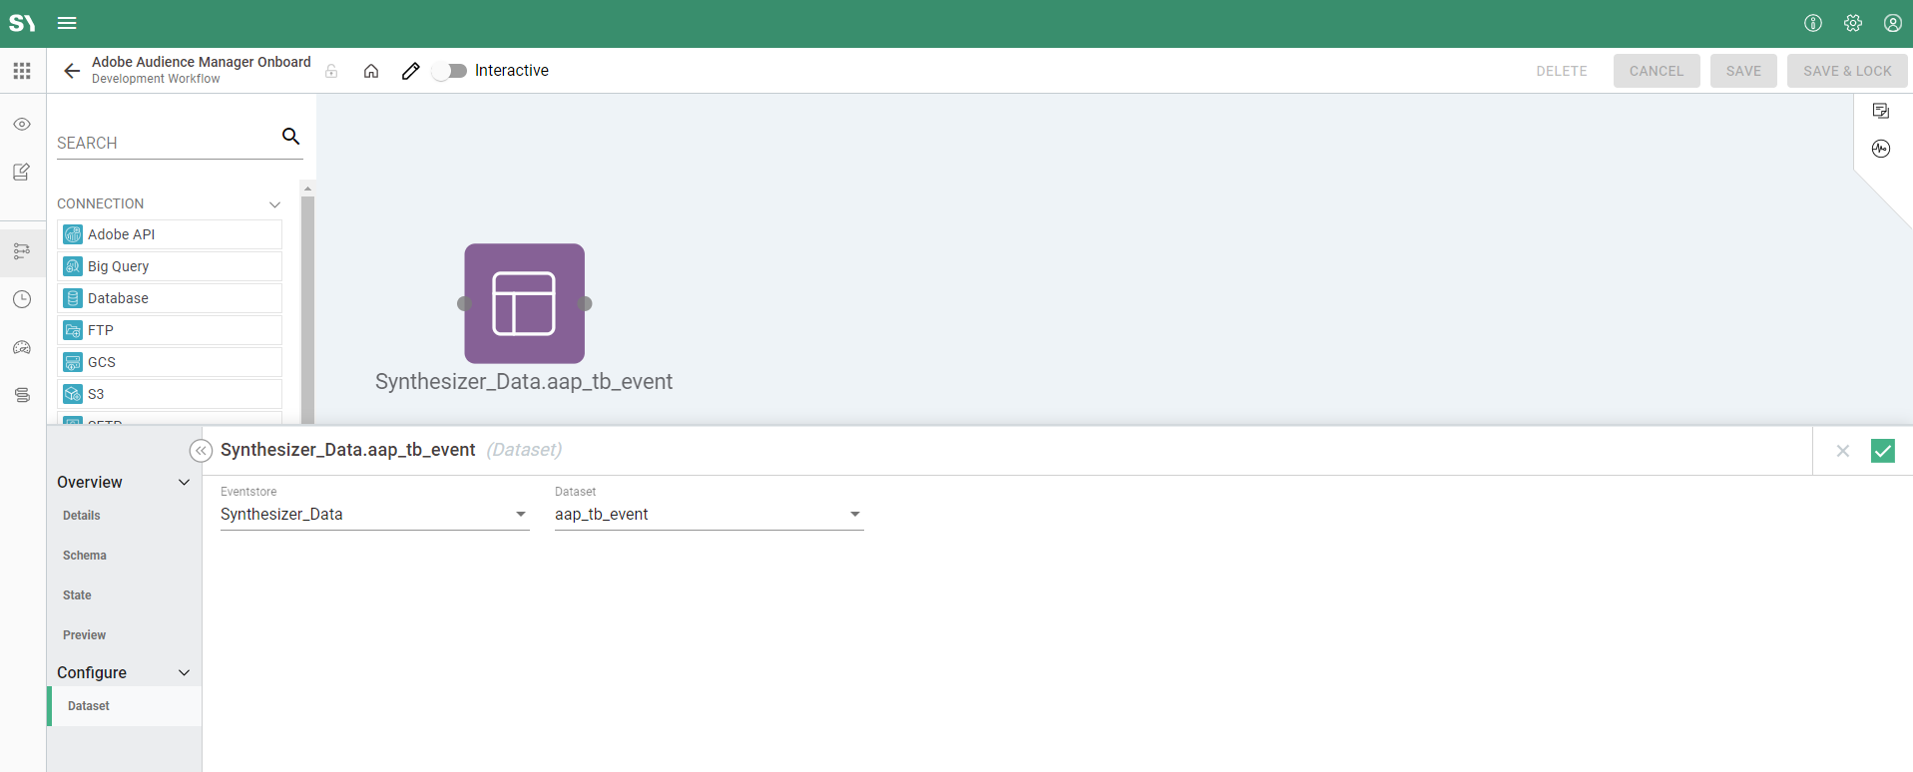Open the Schema tab in Overview
This screenshot has height=772, width=1913.
coord(85,556)
